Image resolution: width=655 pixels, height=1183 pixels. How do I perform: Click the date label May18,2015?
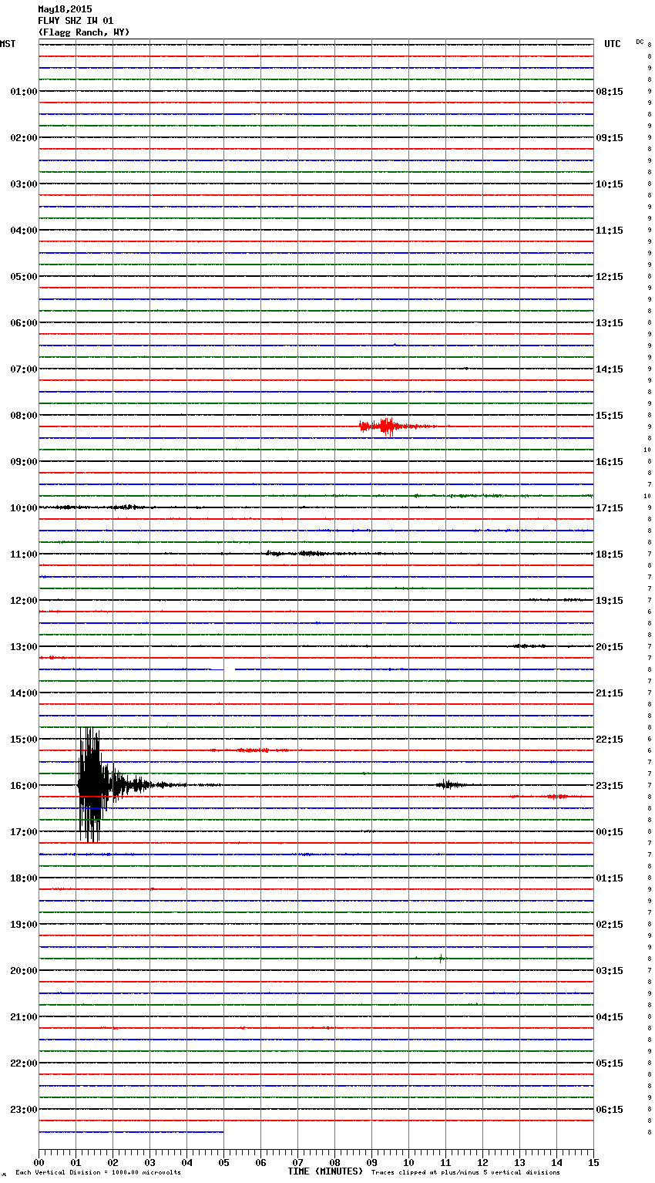point(65,9)
